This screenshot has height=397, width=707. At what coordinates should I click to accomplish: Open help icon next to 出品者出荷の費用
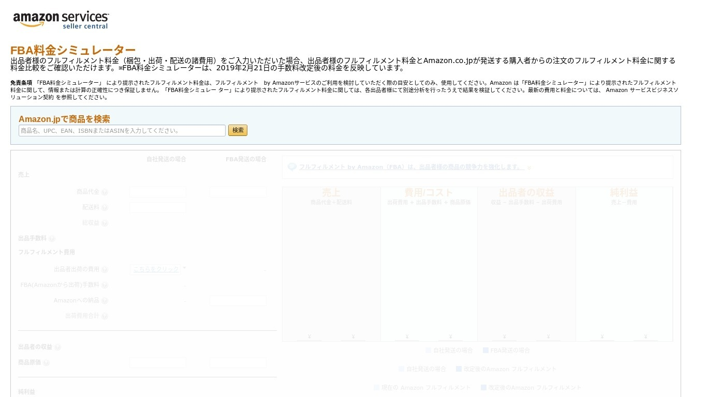(x=105, y=270)
